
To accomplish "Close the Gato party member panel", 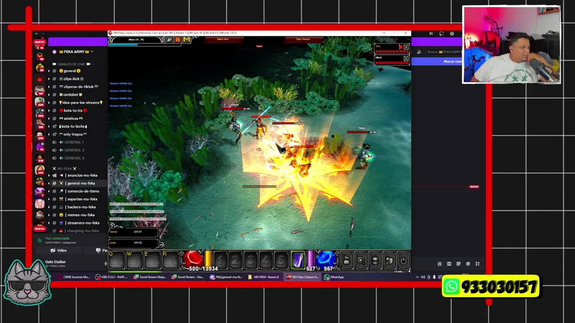I will tap(406, 47).
